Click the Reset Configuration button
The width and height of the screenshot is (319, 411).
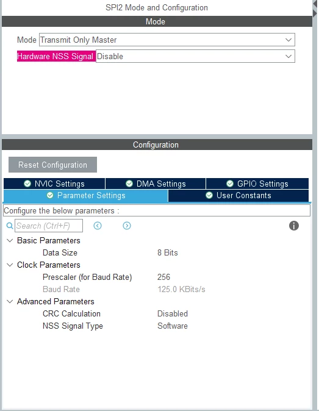(52, 165)
